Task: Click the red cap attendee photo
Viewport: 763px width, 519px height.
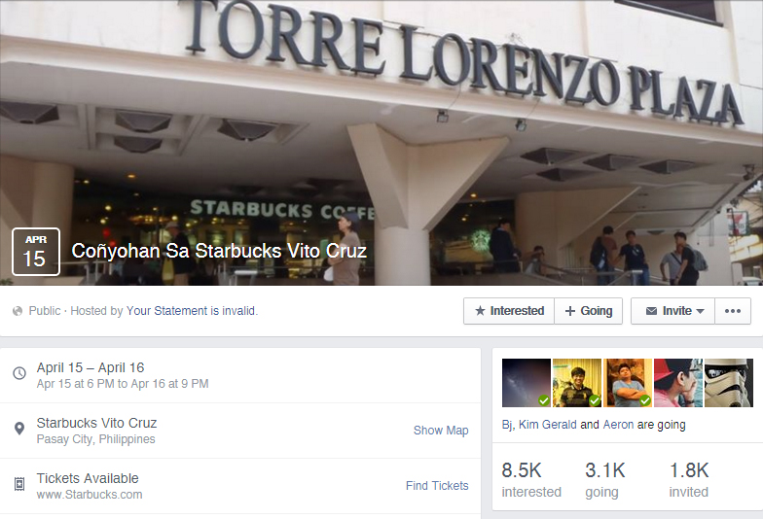Action: point(677,383)
